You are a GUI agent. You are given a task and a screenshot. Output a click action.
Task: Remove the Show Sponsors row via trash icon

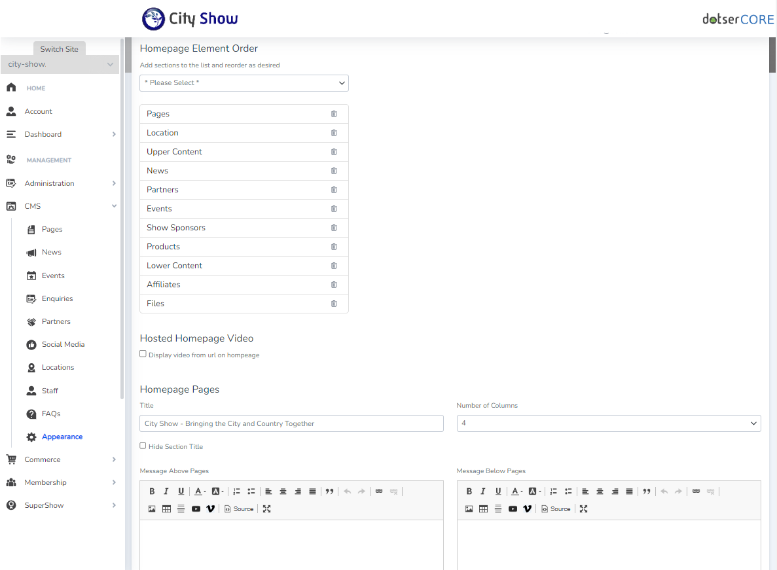coord(334,228)
